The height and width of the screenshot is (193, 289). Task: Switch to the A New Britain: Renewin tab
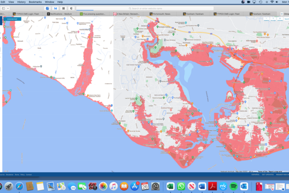pyautogui.click(x=126, y=14)
